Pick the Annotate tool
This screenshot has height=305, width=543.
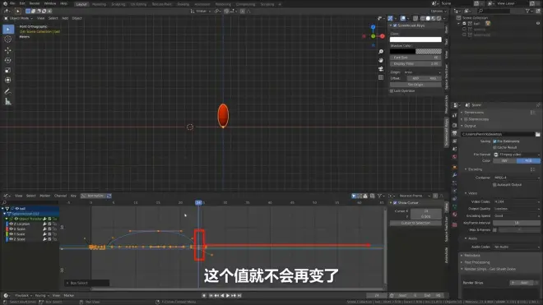(x=8, y=91)
